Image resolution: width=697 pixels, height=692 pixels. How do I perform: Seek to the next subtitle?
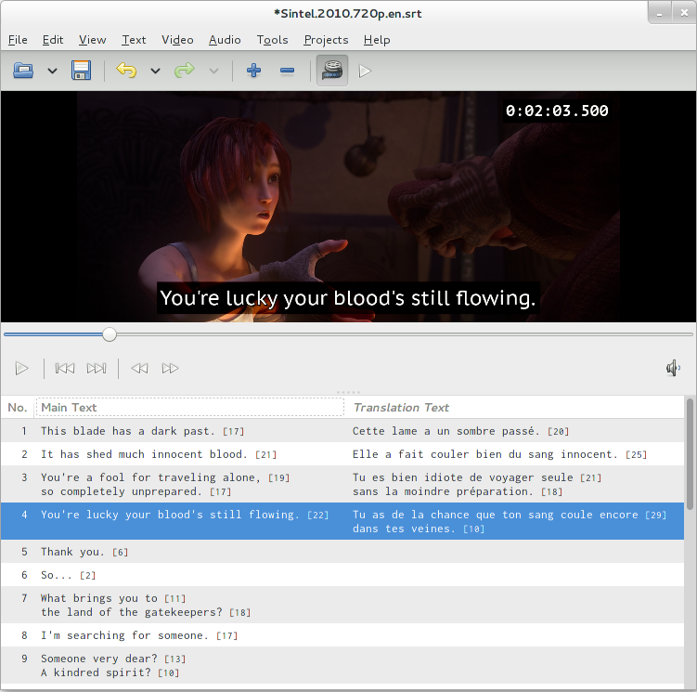tap(97, 369)
